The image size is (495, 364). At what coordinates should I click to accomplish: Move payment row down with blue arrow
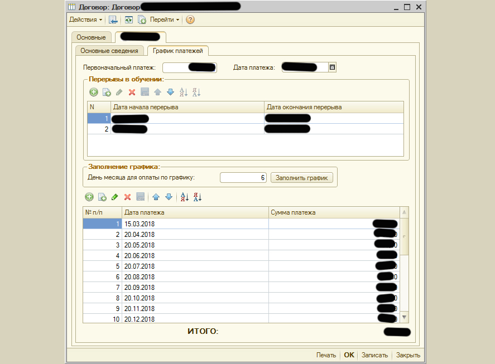point(167,197)
